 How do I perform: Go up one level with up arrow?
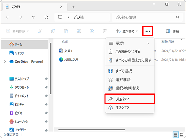click(x=33, y=17)
